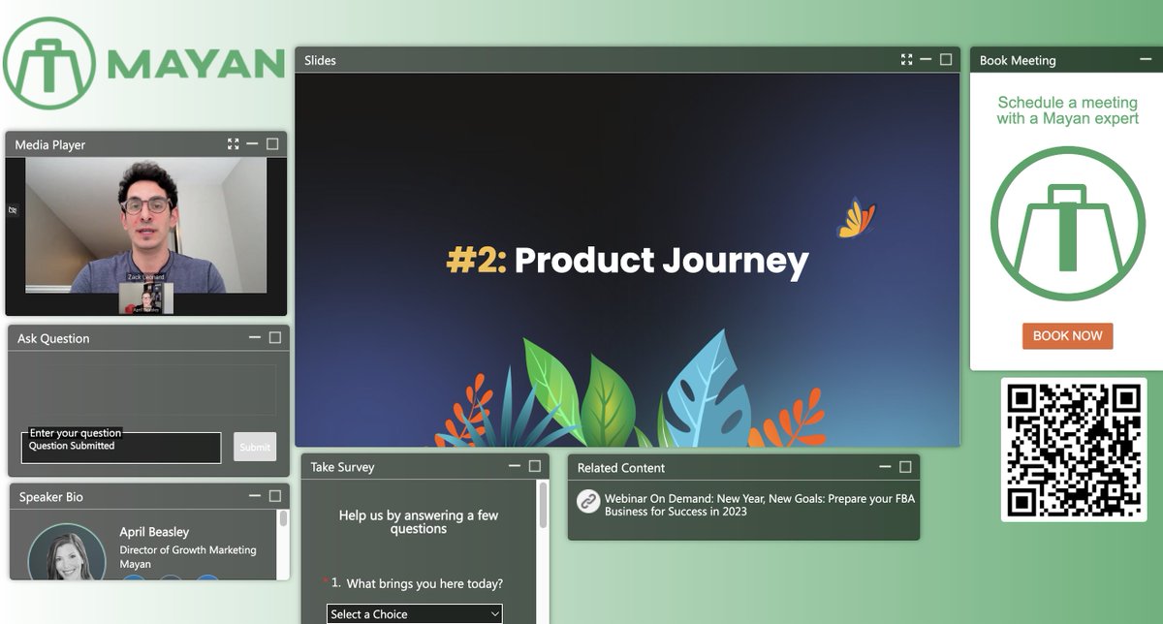Click the Mayan logo in Book Meeting
Viewport: 1163px width, 624px height.
(x=1068, y=224)
